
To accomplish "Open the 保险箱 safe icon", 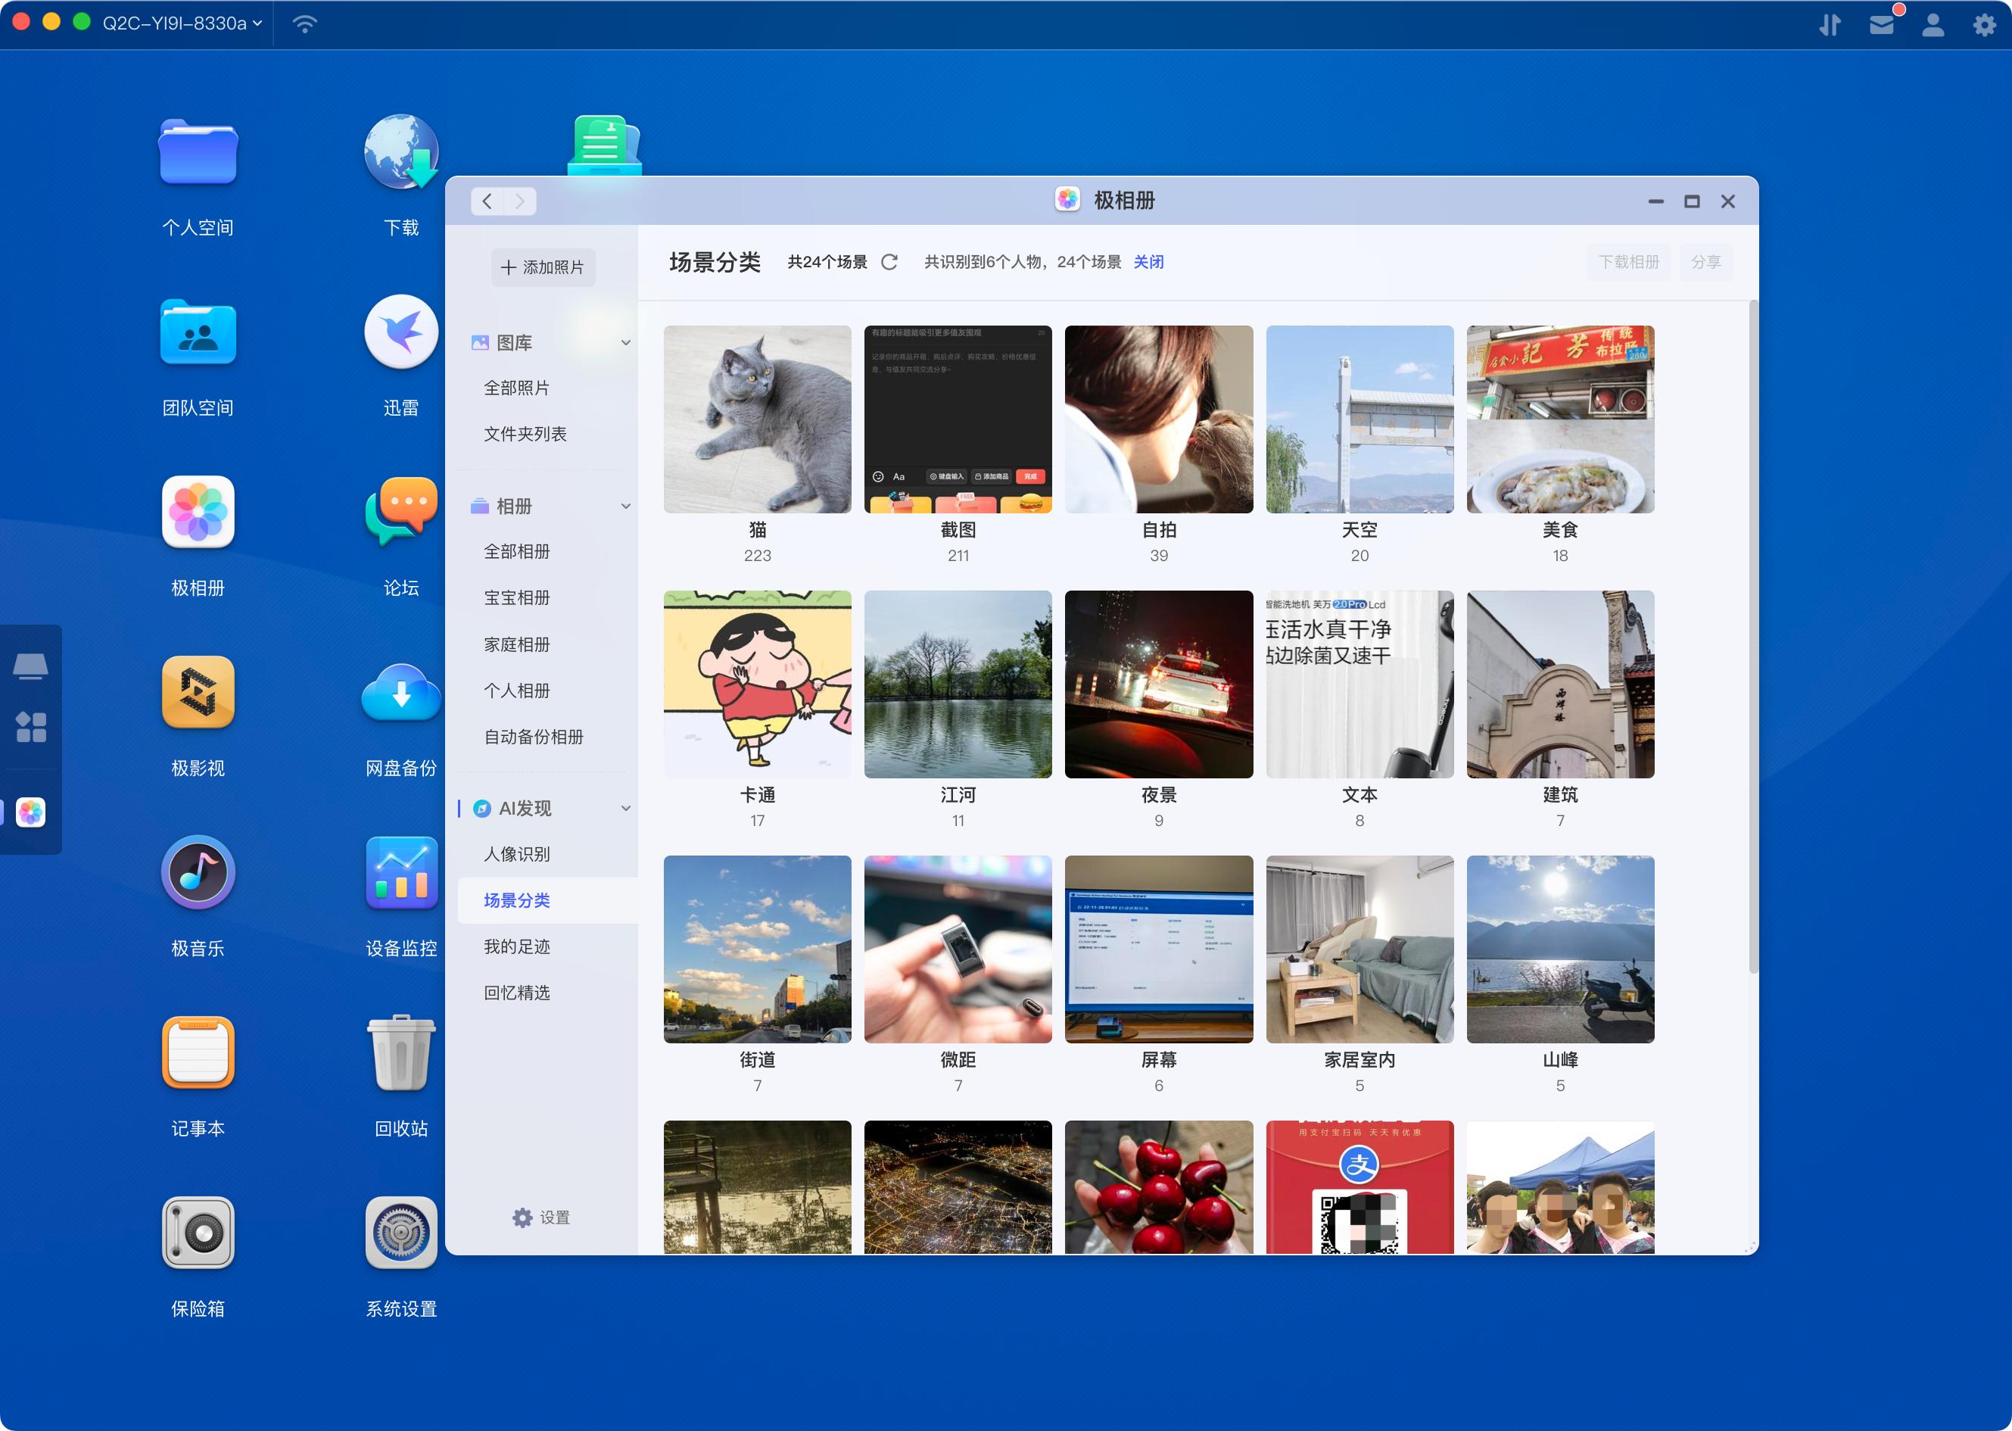I will (x=198, y=1233).
